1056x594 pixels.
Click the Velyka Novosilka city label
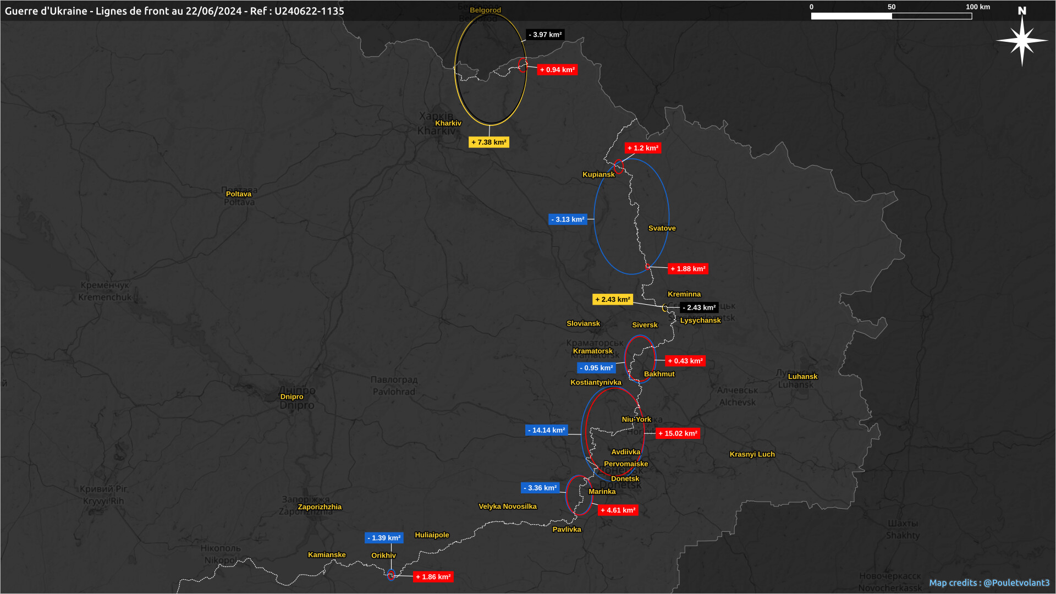(507, 507)
